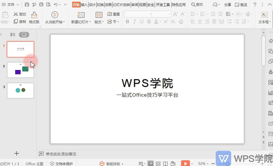Open the section (节) dropdown
This screenshot has height=166, width=273.
113,21
